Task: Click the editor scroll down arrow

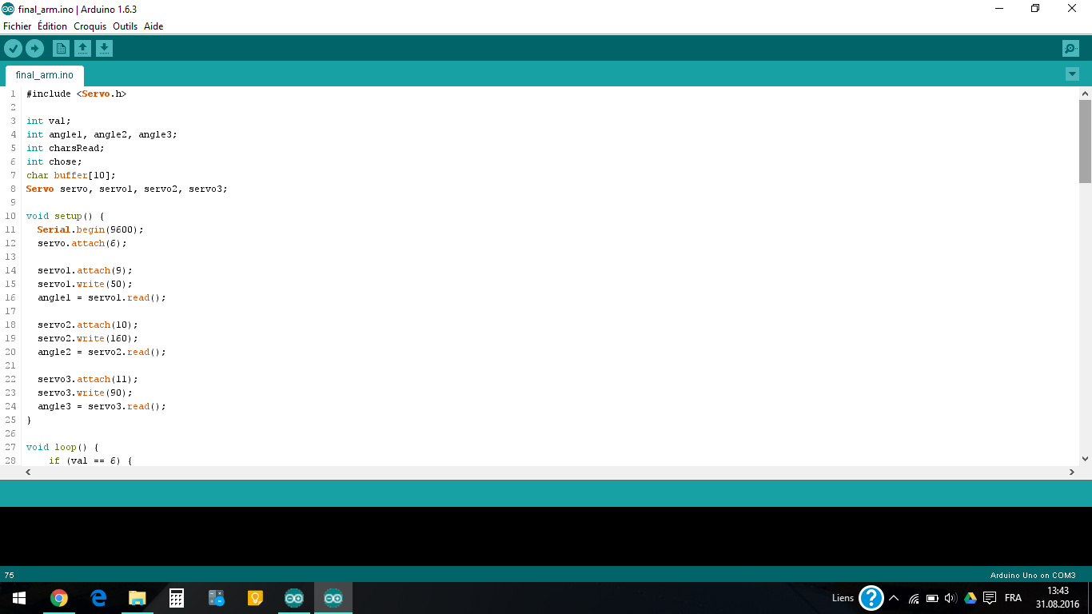Action: coord(1085,459)
